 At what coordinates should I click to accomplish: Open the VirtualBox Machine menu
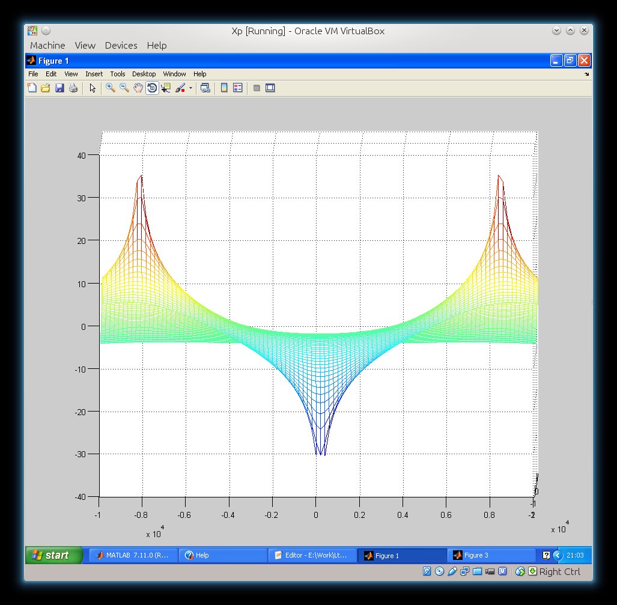coord(47,45)
